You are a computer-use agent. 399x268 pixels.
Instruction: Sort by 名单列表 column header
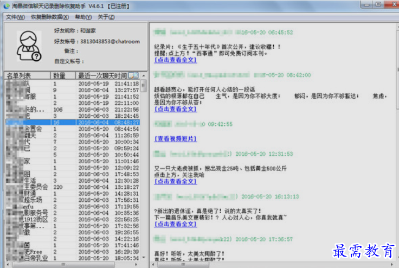click(x=28, y=75)
